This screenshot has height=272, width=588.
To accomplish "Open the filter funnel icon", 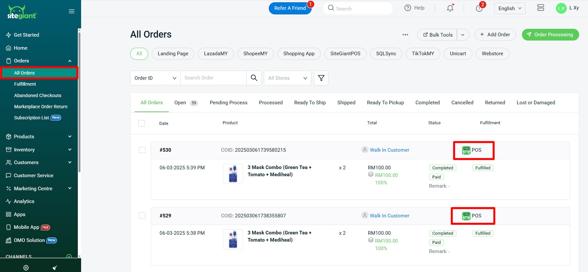I will [x=321, y=78].
